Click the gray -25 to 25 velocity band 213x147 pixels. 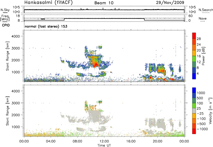click(194, 111)
